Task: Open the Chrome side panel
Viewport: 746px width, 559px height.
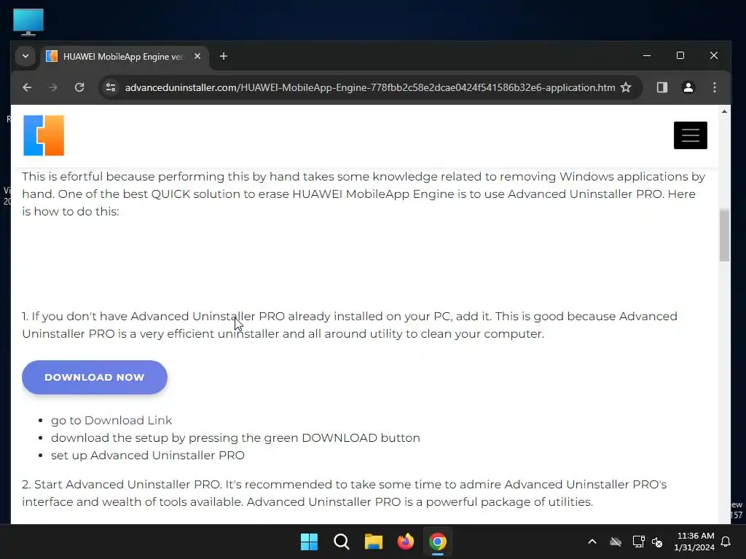Action: coord(661,87)
